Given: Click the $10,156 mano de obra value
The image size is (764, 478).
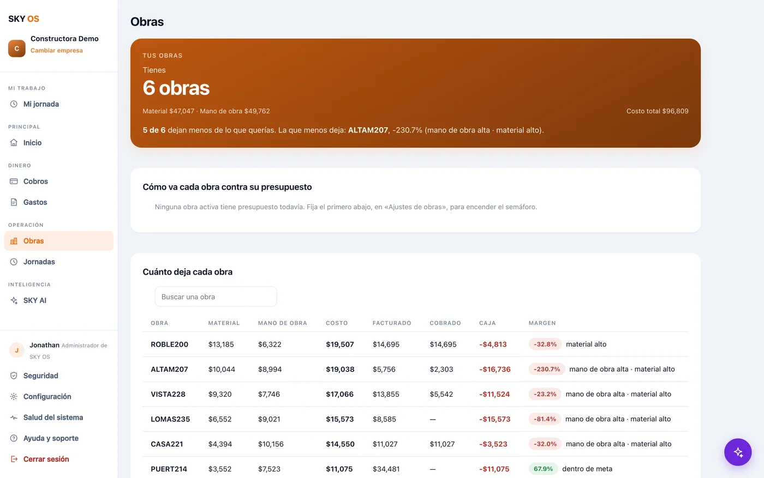Looking at the screenshot, I should 271,444.
